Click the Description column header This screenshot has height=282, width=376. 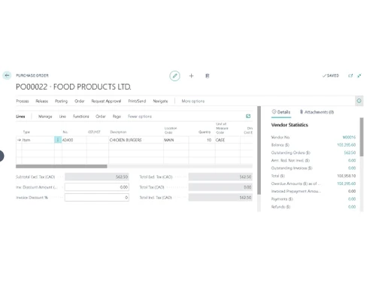(118, 132)
